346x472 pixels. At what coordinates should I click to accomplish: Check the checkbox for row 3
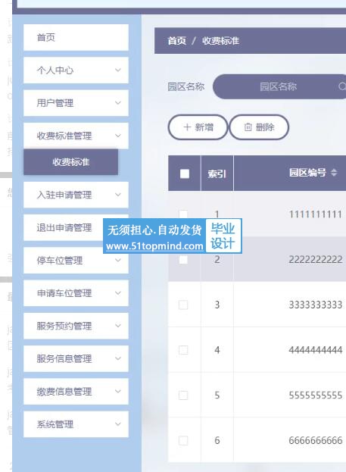[x=183, y=305]
